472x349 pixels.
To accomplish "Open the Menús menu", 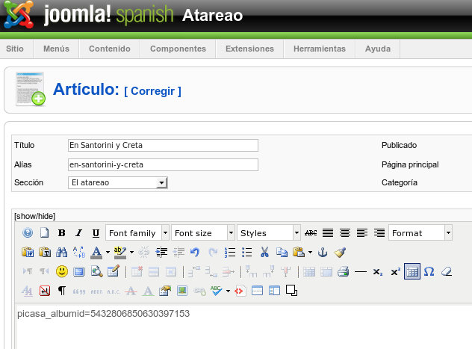I will (x=56, y=49).
